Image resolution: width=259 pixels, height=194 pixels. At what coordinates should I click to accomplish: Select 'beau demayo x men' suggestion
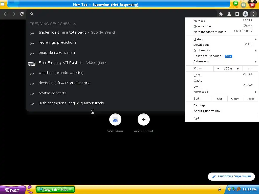tap(105, 53)
